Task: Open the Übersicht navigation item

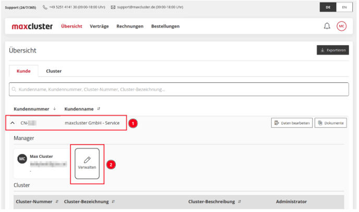Action: (71, 26)
